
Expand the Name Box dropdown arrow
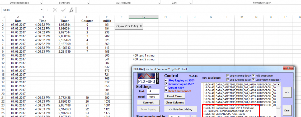coord(42,10)
